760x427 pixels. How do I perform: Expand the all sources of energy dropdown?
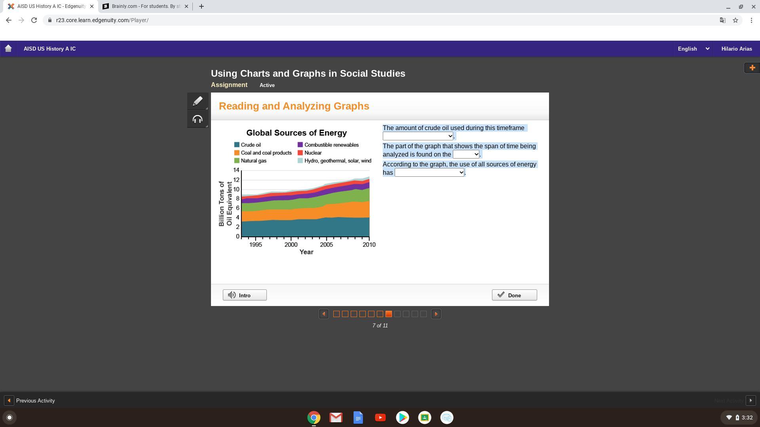[429, 172]
